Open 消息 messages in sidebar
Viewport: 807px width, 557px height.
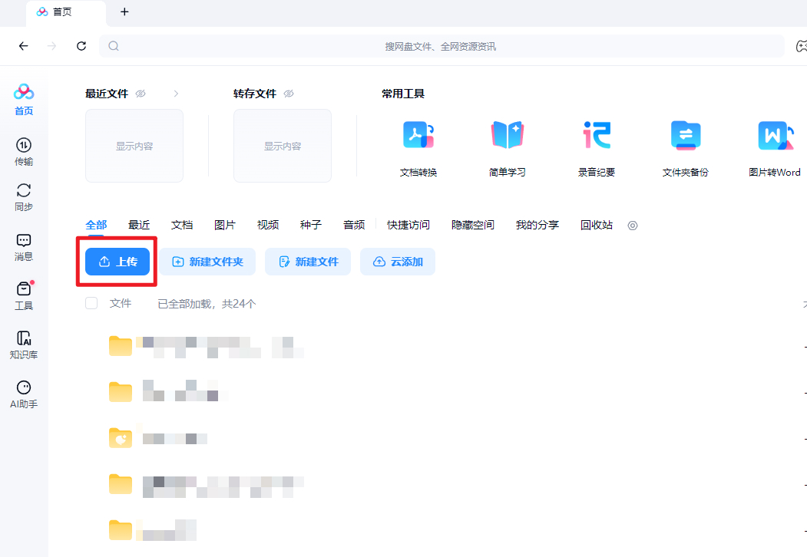[x=24, y=247]
